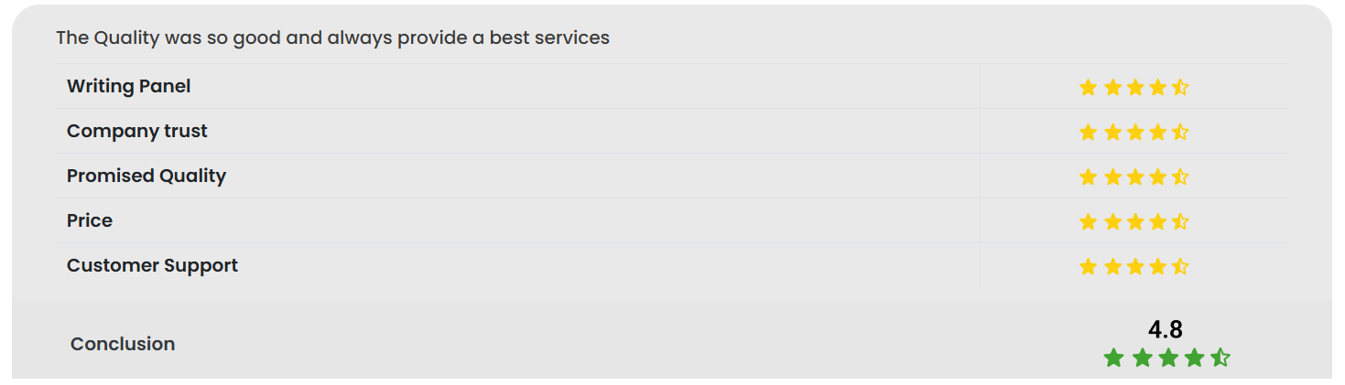Click the first star in Price row
The height and width of the screenshot is (385, 1345).
pyautogui.click(x=1088, y=221)
